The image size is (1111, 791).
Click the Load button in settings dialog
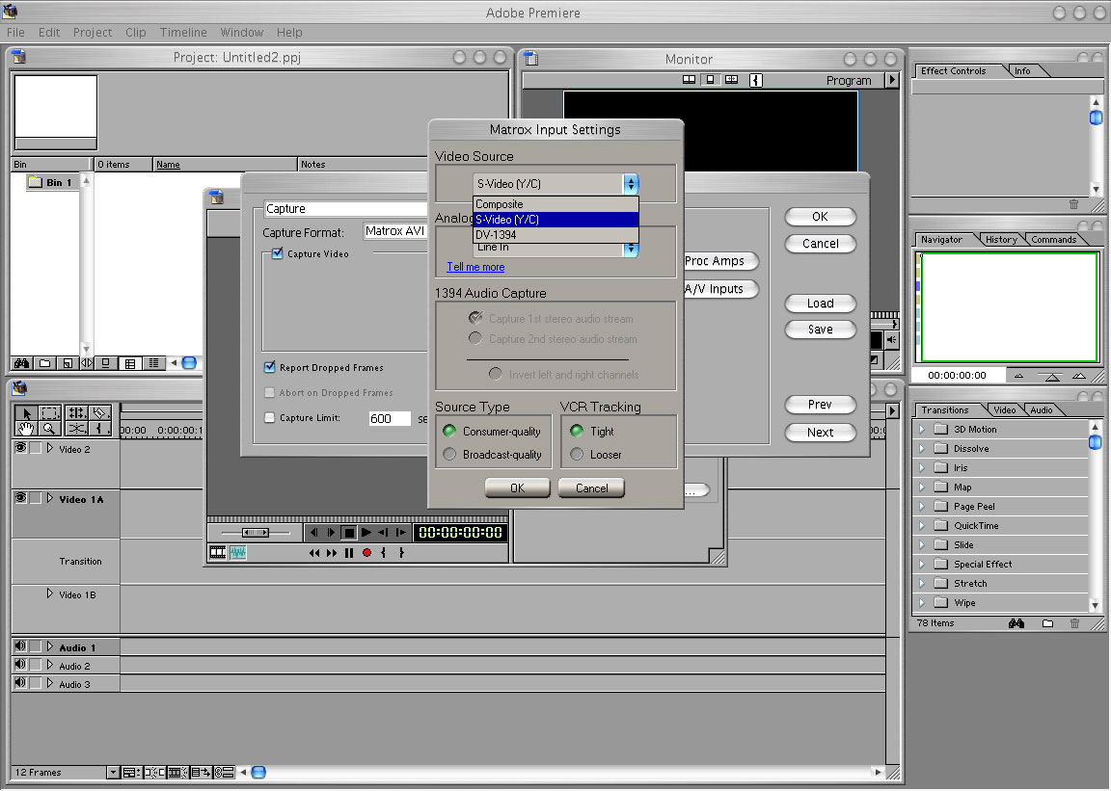point(820,303)
